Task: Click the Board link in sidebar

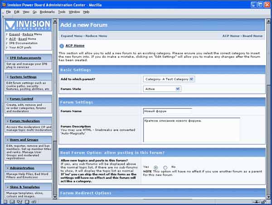Action: coord(23,39)
